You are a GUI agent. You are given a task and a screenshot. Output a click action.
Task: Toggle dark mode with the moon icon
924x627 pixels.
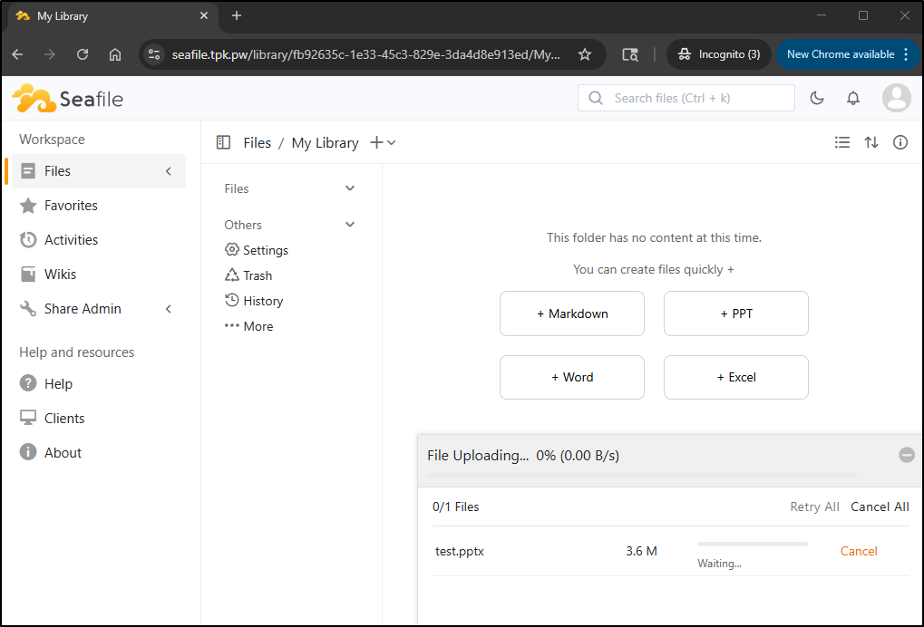coord(816,98)
